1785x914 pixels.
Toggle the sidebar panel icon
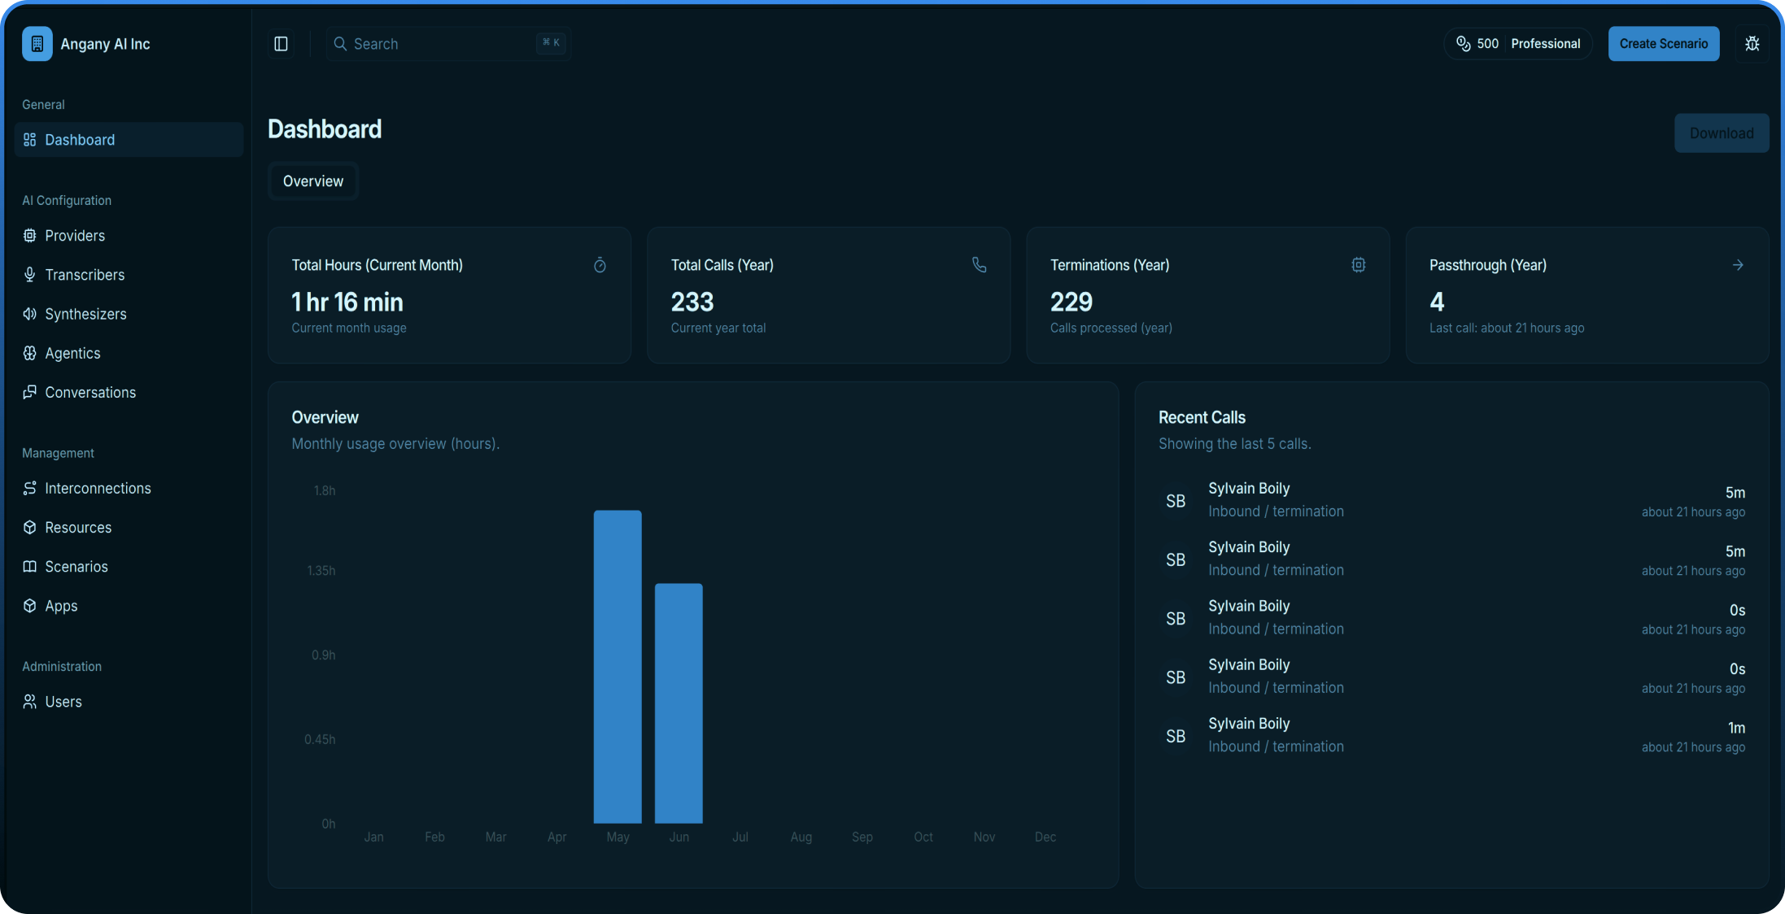pos(281,44)
